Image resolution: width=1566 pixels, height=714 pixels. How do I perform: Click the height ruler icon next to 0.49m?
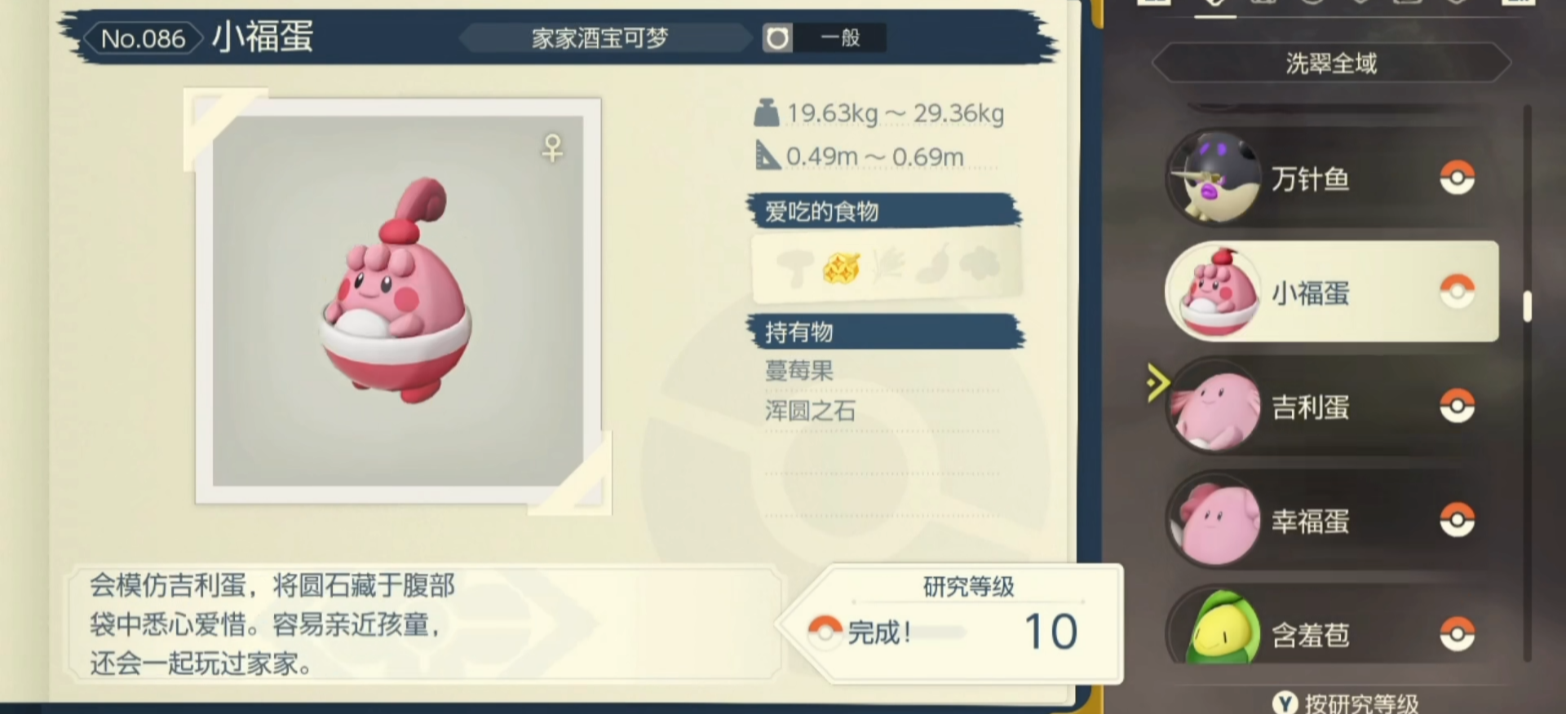pos(767,155)
